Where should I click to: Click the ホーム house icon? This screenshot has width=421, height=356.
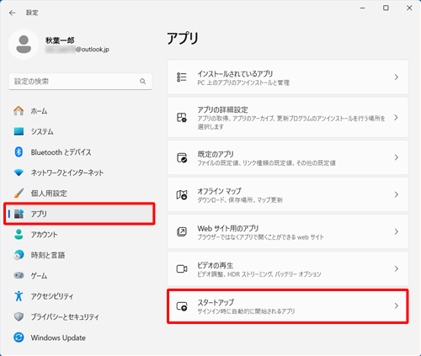[x=19, y=111]
